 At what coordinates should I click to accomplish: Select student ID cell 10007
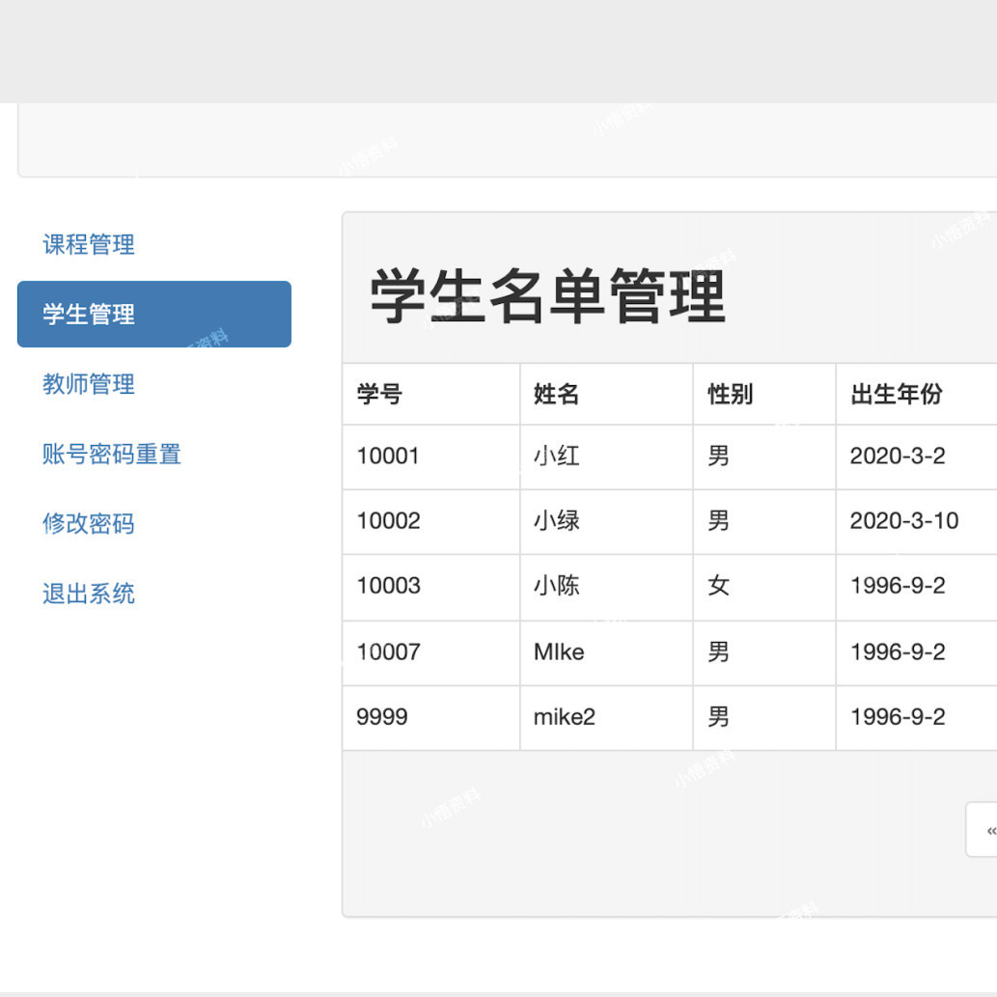pyautogui.click(x=431, y=652)
